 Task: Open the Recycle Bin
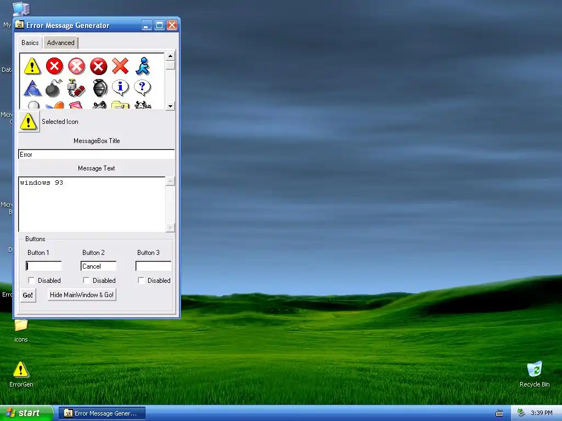point(535,374)
